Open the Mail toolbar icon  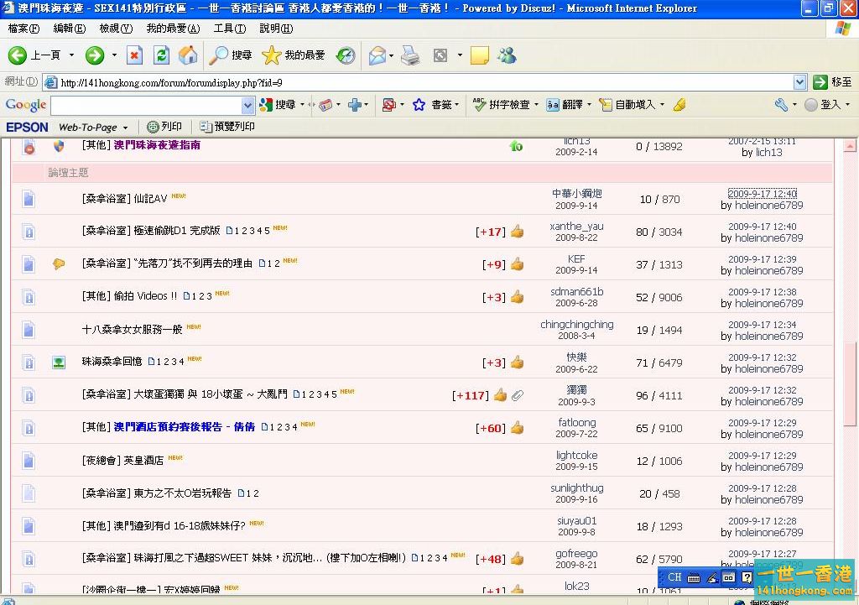(x=377, y=55)
